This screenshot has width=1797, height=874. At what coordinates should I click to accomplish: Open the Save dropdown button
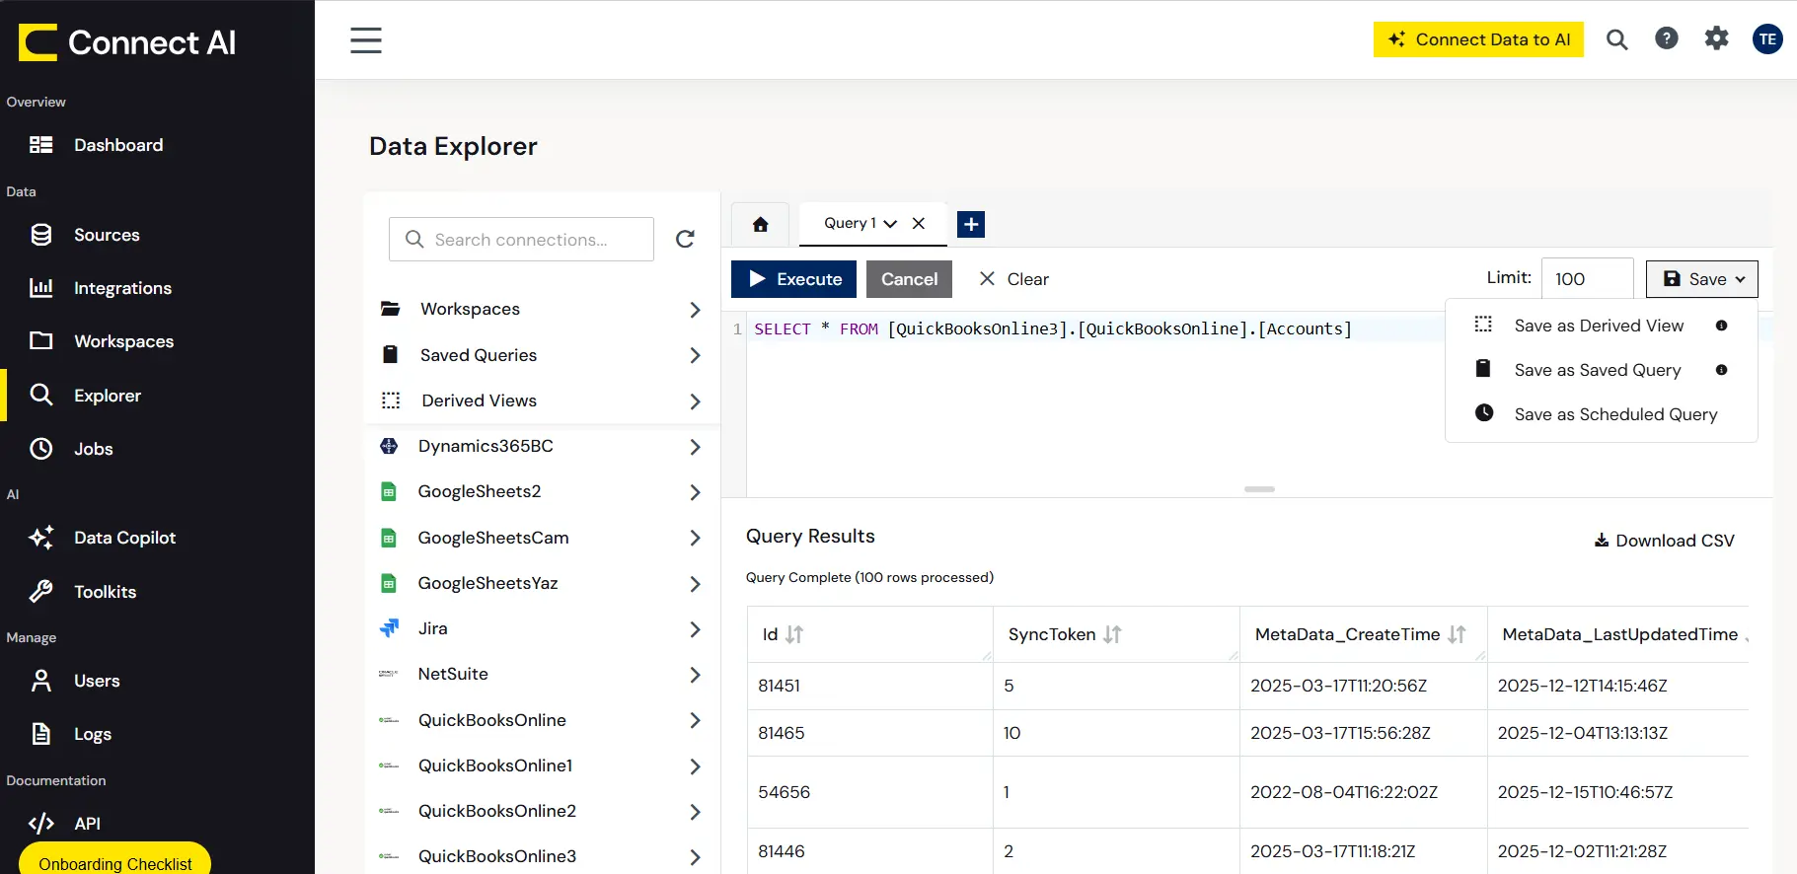(1701, 279)
